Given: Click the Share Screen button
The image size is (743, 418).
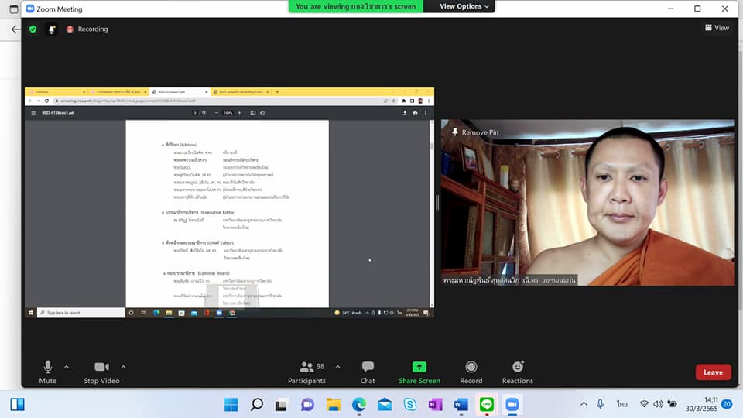Looking at the screenshot, I should 419,372.
